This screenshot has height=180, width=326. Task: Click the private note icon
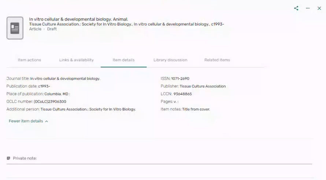click(x=8, y=158)
